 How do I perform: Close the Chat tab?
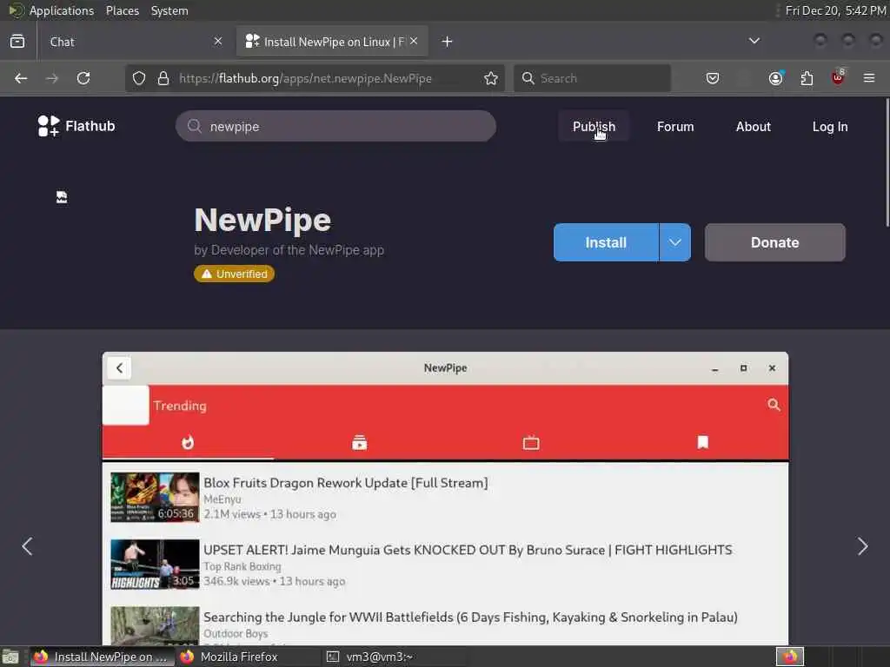[x=218, y=41]
